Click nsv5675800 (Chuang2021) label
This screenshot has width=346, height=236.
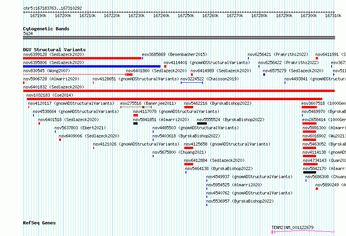179,152
